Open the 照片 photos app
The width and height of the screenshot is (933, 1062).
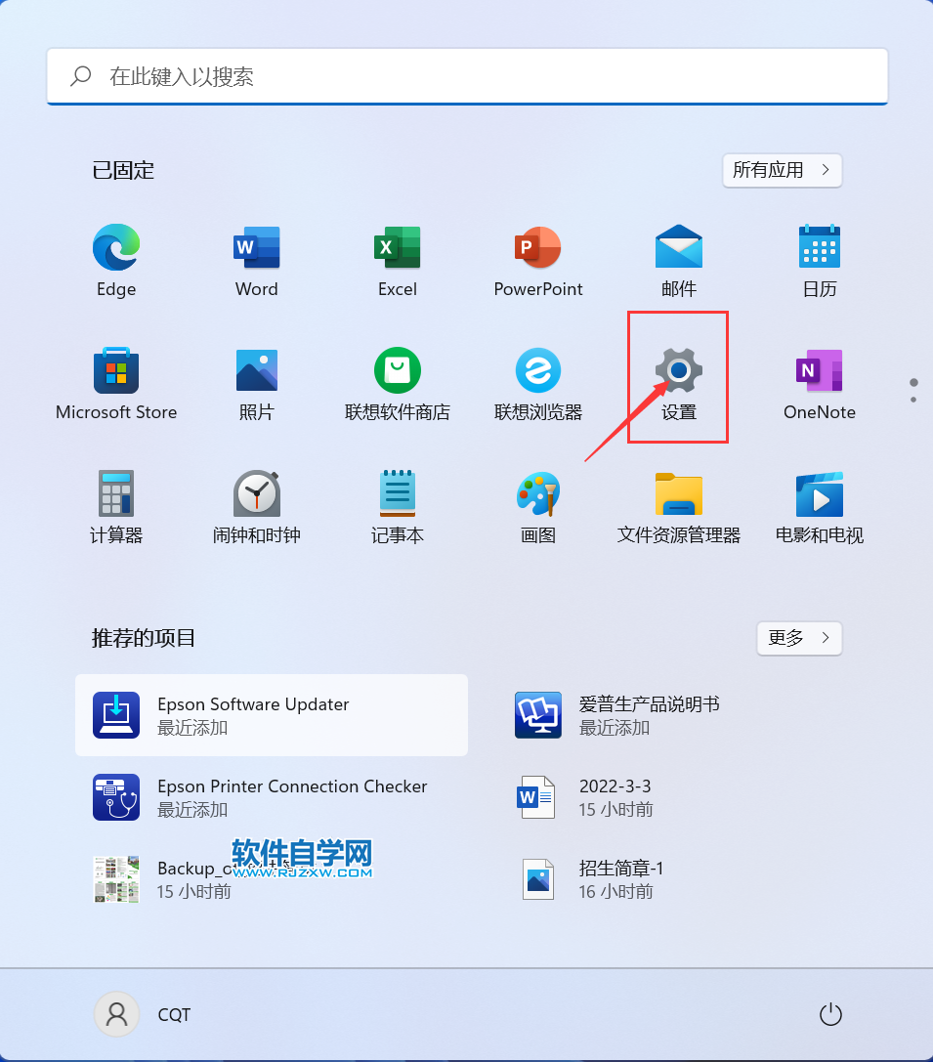[257, 384]
